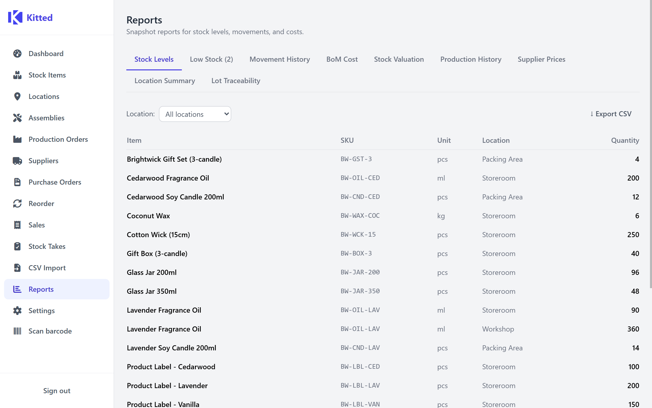Export stock levels as CSV

coord(610,114)
